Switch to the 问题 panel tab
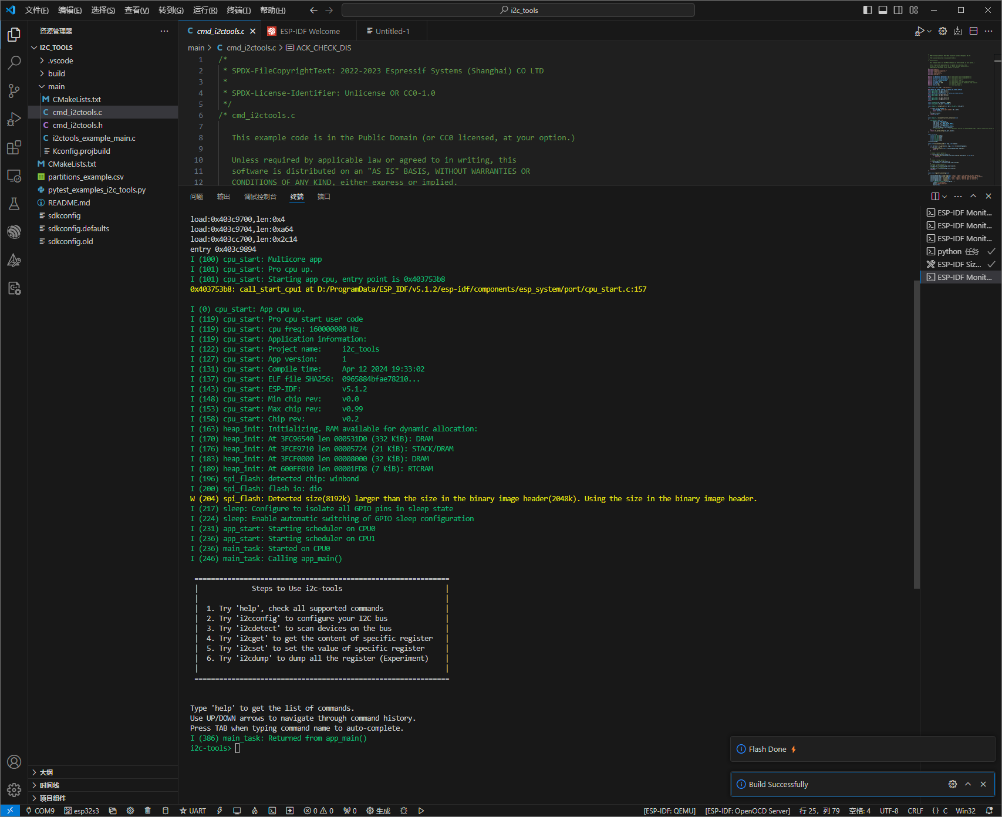 tap(197, 197)
